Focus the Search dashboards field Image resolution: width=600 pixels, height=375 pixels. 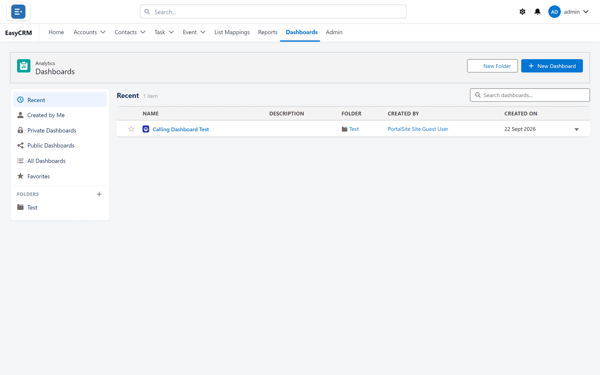[530, 95]
